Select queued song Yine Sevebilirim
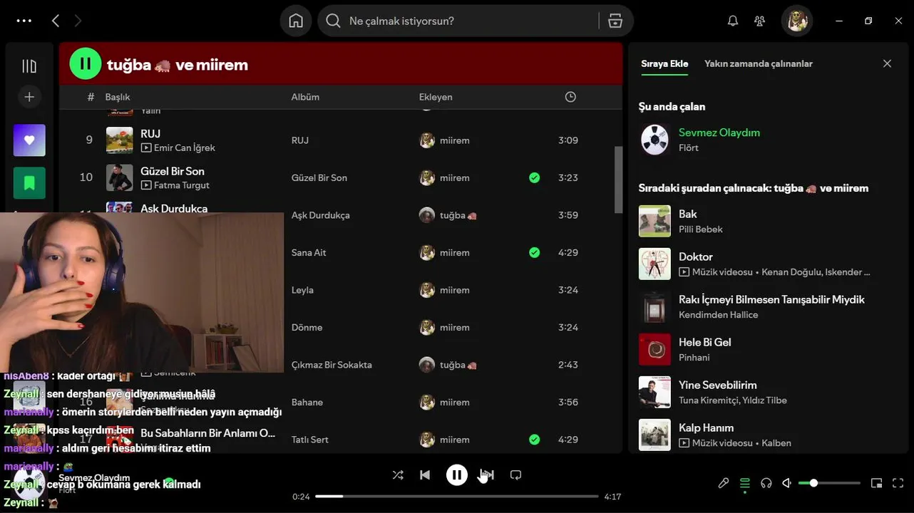Screen dimensions: 914x513 pyautogui.click(x=718, y=385)
